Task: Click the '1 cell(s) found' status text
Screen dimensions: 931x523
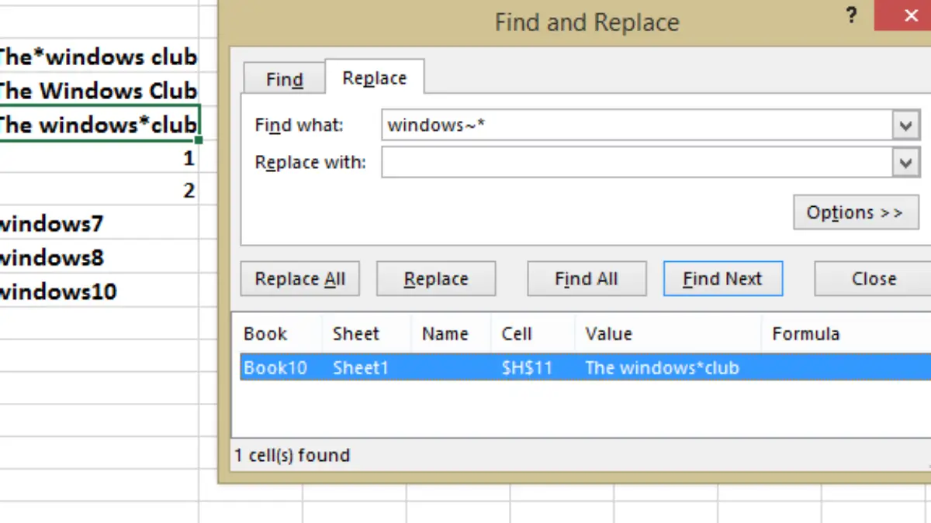Action: pos(292,455)
